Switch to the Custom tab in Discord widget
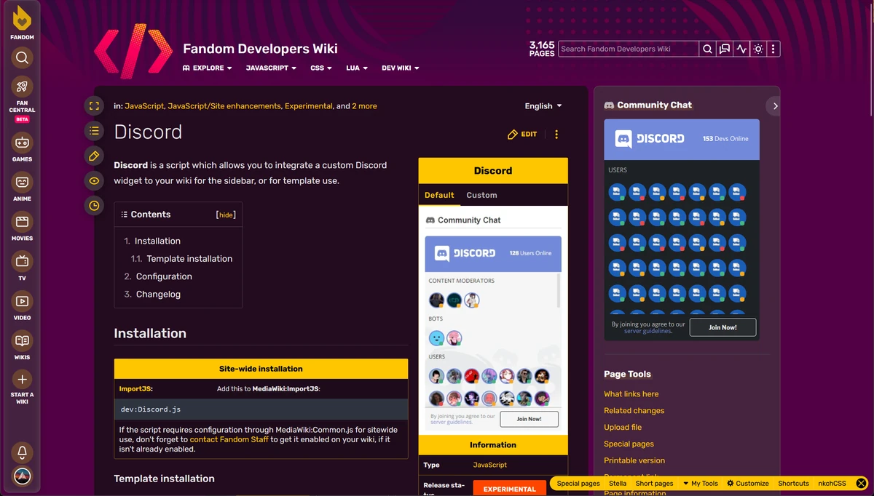 click(481, 195)
